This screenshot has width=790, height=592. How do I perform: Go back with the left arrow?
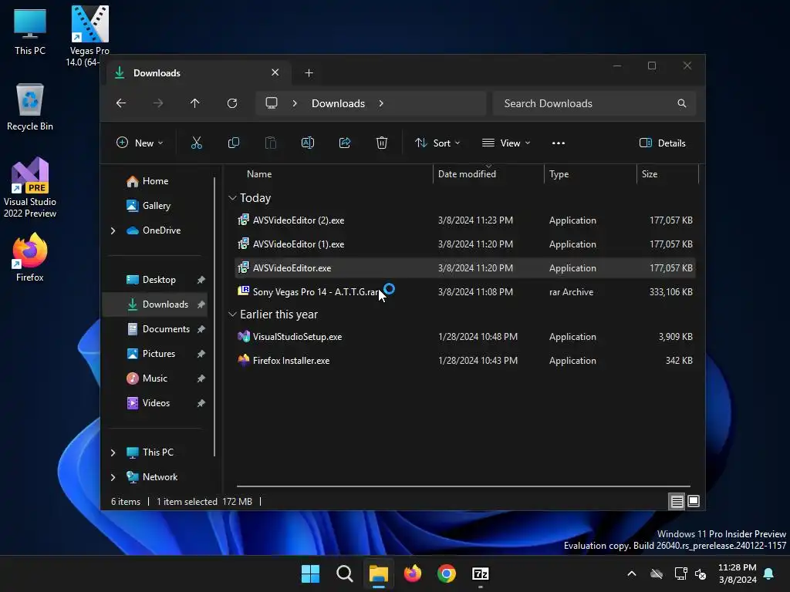point(121,103)
